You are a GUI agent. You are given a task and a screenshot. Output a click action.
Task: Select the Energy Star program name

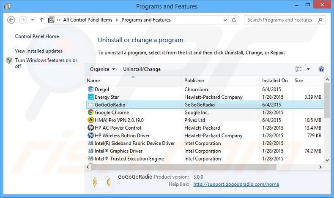click(107, 97)
